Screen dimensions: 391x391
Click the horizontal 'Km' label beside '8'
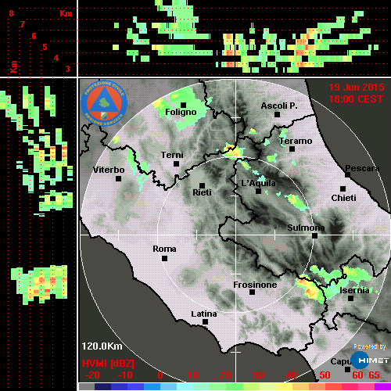point(66,13)
